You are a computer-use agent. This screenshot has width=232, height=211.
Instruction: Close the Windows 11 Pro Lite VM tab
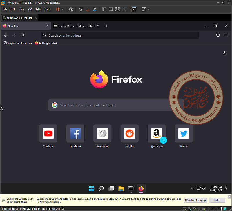[36, 18]
